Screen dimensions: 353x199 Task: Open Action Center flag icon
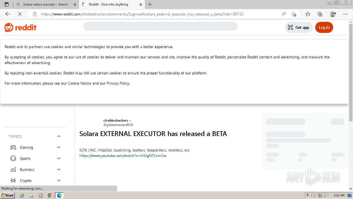[x=326, y=195]
